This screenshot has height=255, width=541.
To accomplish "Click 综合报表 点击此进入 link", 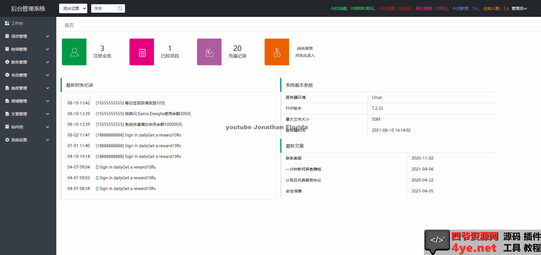I will pos(305,52).
